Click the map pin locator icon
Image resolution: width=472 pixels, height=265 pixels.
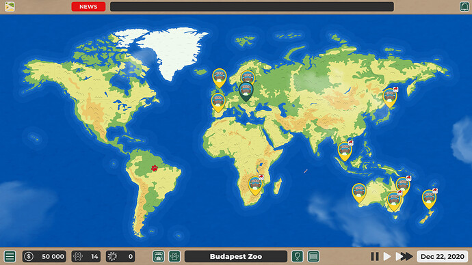click(297, 257)
